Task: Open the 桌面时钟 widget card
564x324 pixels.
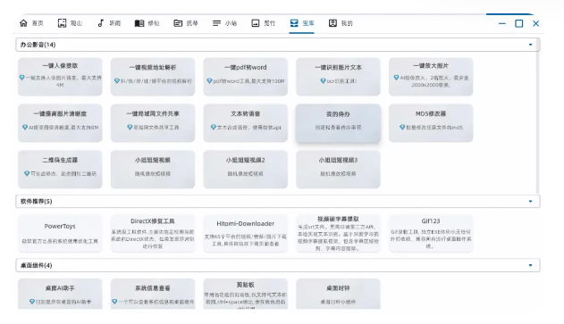Action: [x=338, y=294]
